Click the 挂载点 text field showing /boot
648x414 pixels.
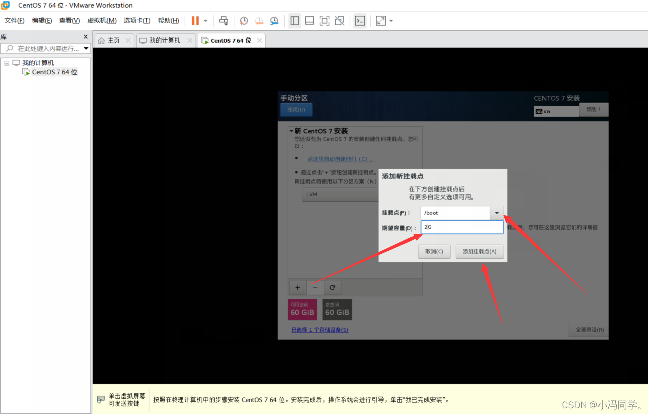point(456,213)
